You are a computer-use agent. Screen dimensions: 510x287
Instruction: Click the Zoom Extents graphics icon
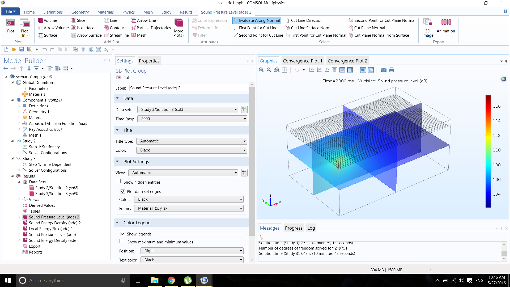click(x=284, y=70)
